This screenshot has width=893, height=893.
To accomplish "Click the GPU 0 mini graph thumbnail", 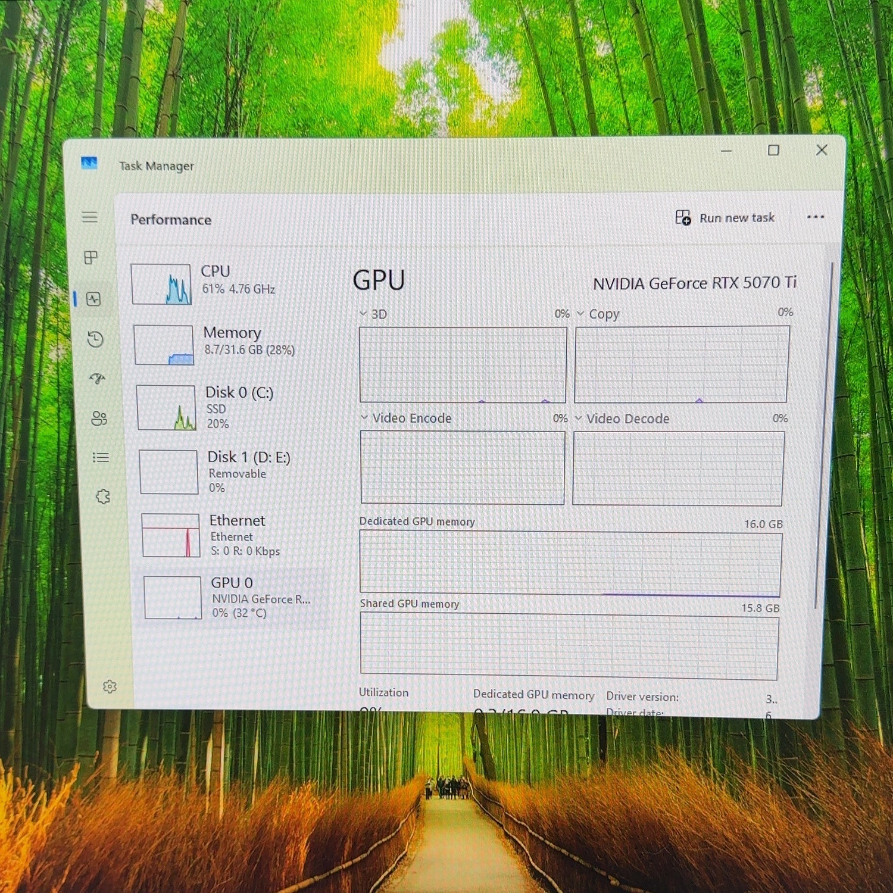I will point(173,598).
